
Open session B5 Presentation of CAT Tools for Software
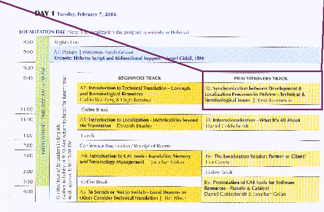[x=261, y=189]
